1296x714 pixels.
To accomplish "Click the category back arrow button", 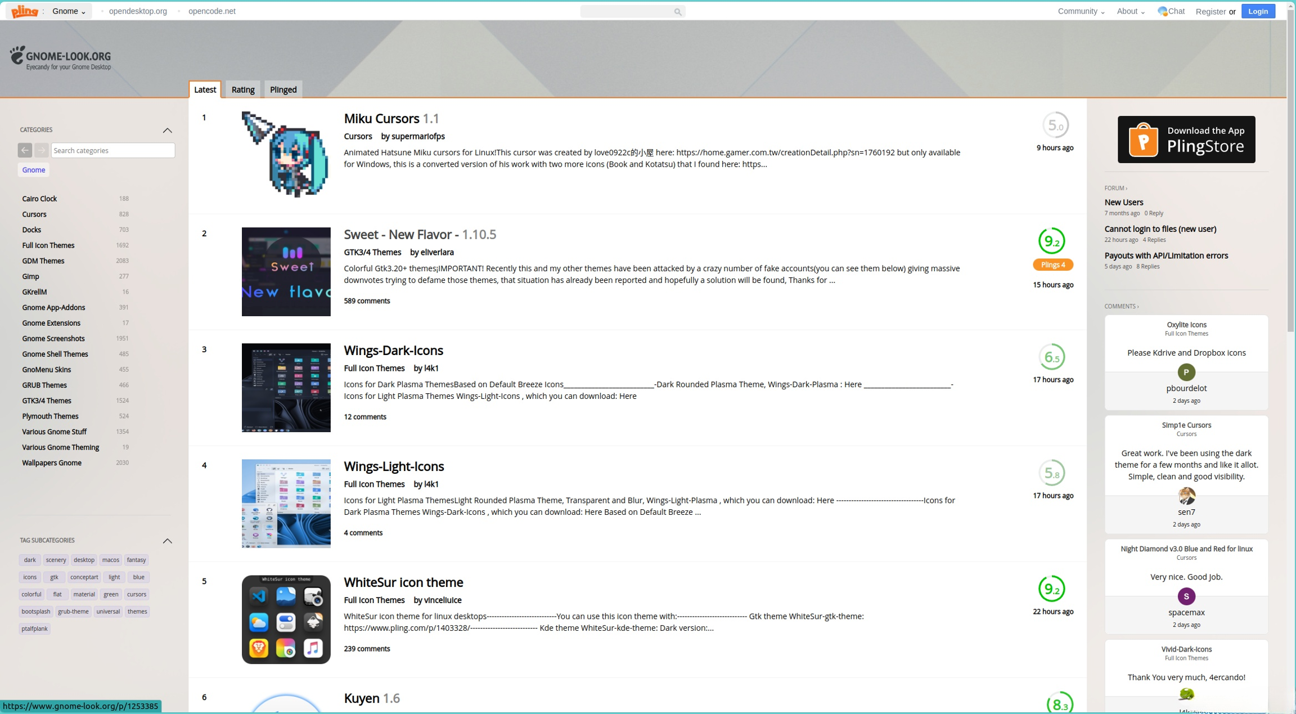I will pos(25,150).
